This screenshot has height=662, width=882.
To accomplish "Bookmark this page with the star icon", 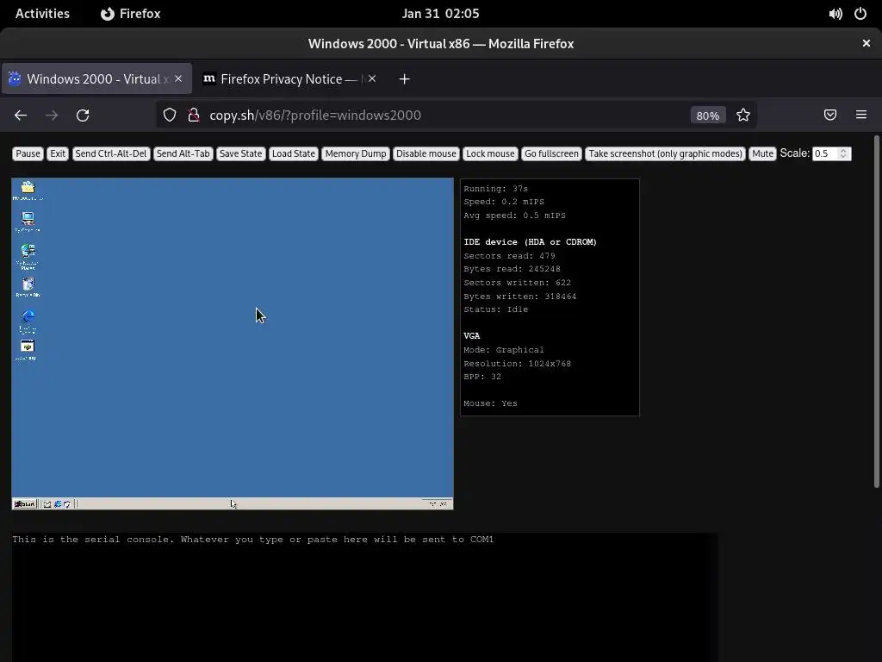I will pyautogui.click(x=743, y=115).
